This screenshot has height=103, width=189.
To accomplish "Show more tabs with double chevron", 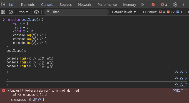I will [x=142, y=4].
